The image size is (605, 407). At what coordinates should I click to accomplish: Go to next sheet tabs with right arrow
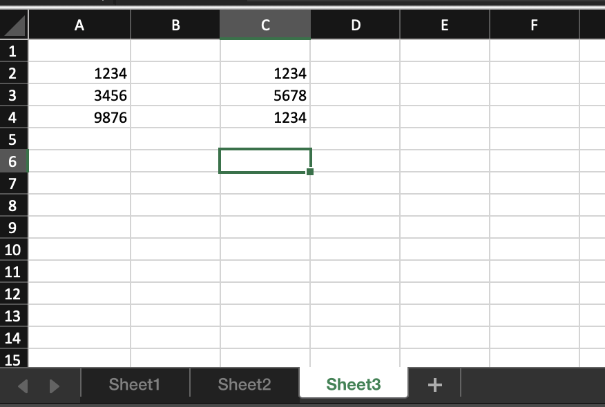[54, 386]
